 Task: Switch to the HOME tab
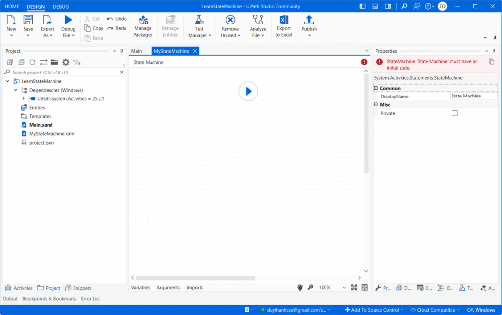pyautogui.click(x=12, y=6)
